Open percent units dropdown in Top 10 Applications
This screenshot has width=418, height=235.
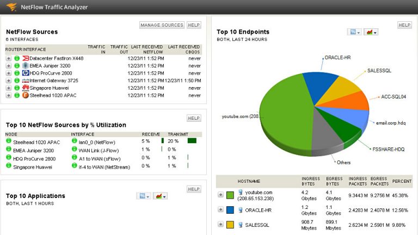pos(144,196)
